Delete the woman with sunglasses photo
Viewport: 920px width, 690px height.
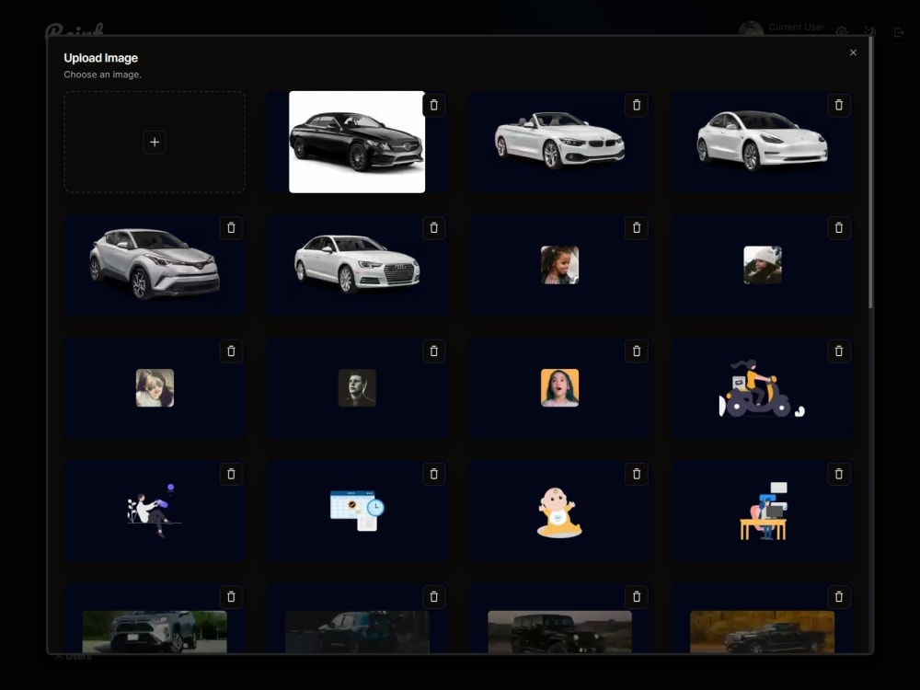(x=231, y=351)
